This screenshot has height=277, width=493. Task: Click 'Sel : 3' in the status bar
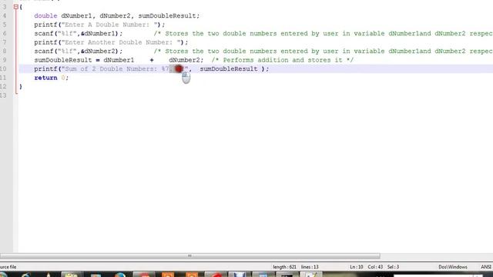coord(393,267)
